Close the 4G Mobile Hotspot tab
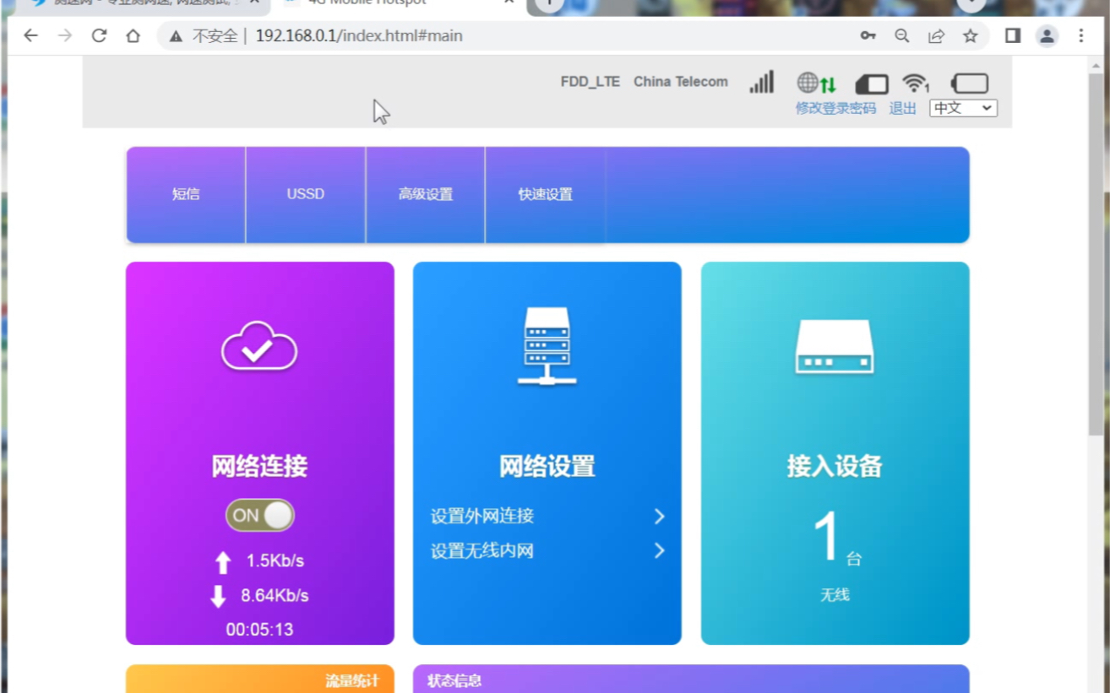Image resolution: width=1110 pixels, height=693 pixels. pos(509,3)
